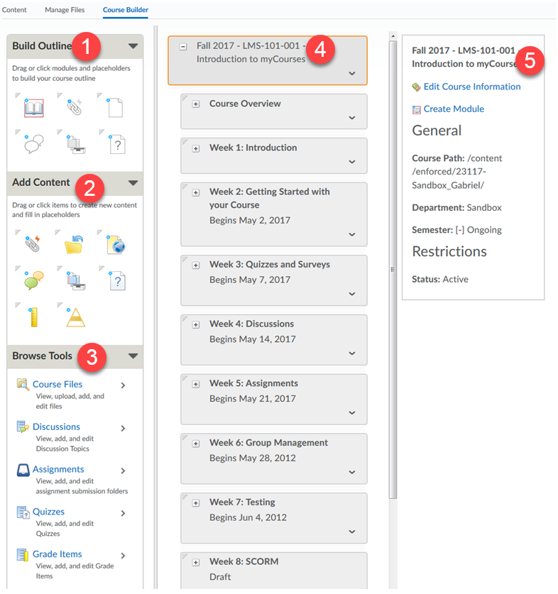This screenshot has width=558, height=594.
Task: Add a quiz using the Add Content question mark icon
Action: pyautogui.click(x=116, y=280)
